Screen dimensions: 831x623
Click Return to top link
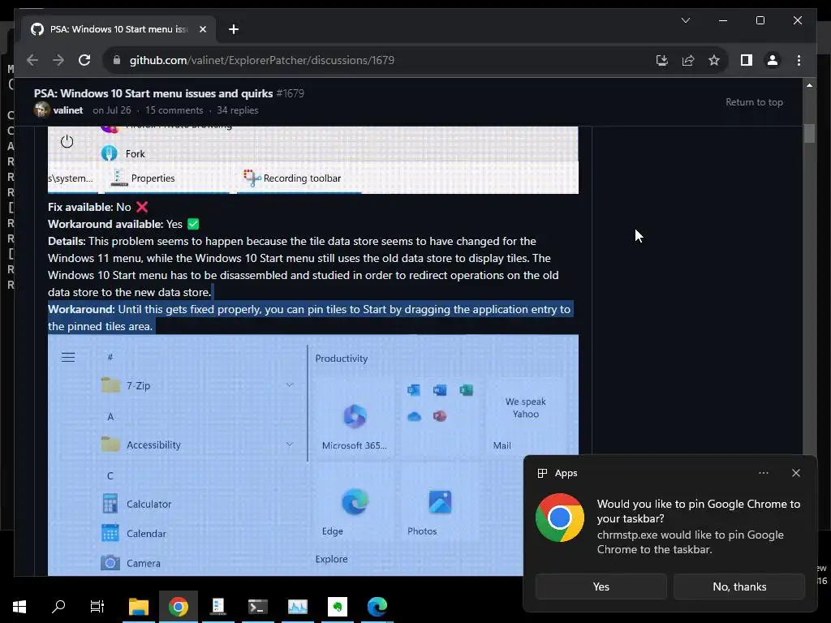pyautogui.click(x=754, y=102)
